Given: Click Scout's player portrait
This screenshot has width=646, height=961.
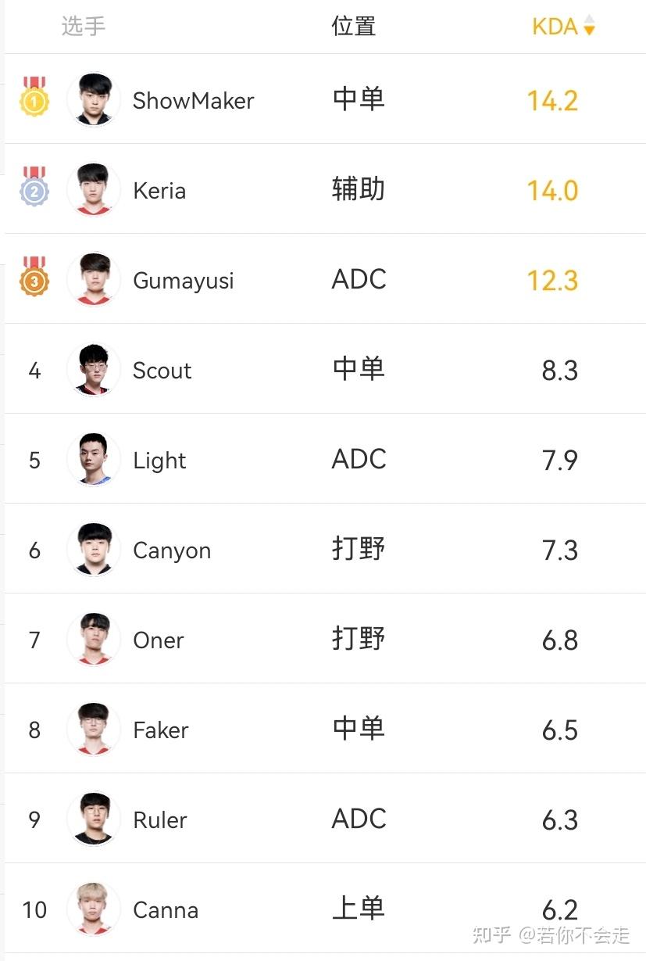Looking at the screenshot, I should (94, 369).
